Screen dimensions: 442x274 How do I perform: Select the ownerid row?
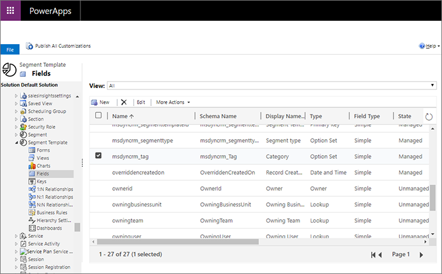tap(259, 189)
